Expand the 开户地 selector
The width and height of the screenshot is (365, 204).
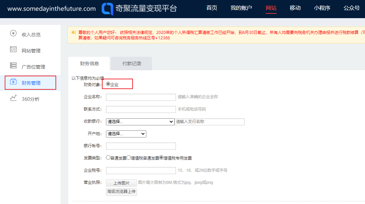point(126,134)
